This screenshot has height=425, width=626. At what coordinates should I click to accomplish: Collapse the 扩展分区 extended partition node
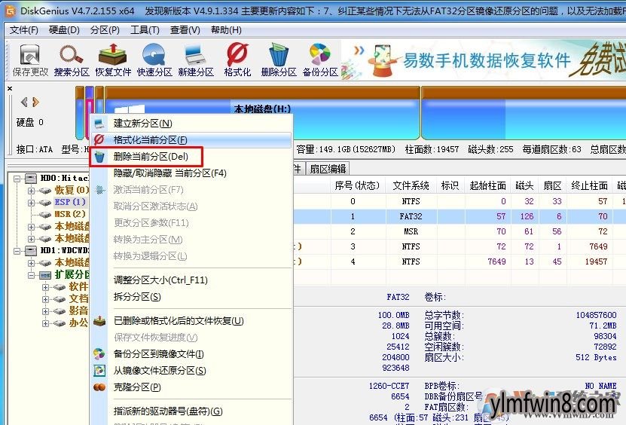(31, 275)
